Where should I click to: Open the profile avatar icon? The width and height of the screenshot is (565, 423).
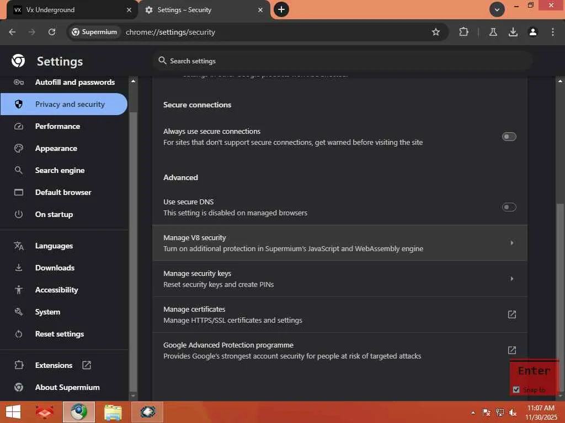click(533, 32)
